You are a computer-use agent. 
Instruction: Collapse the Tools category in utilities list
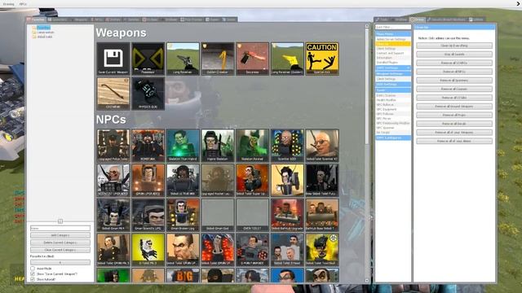pyautogui.click(x=393, y=90)
